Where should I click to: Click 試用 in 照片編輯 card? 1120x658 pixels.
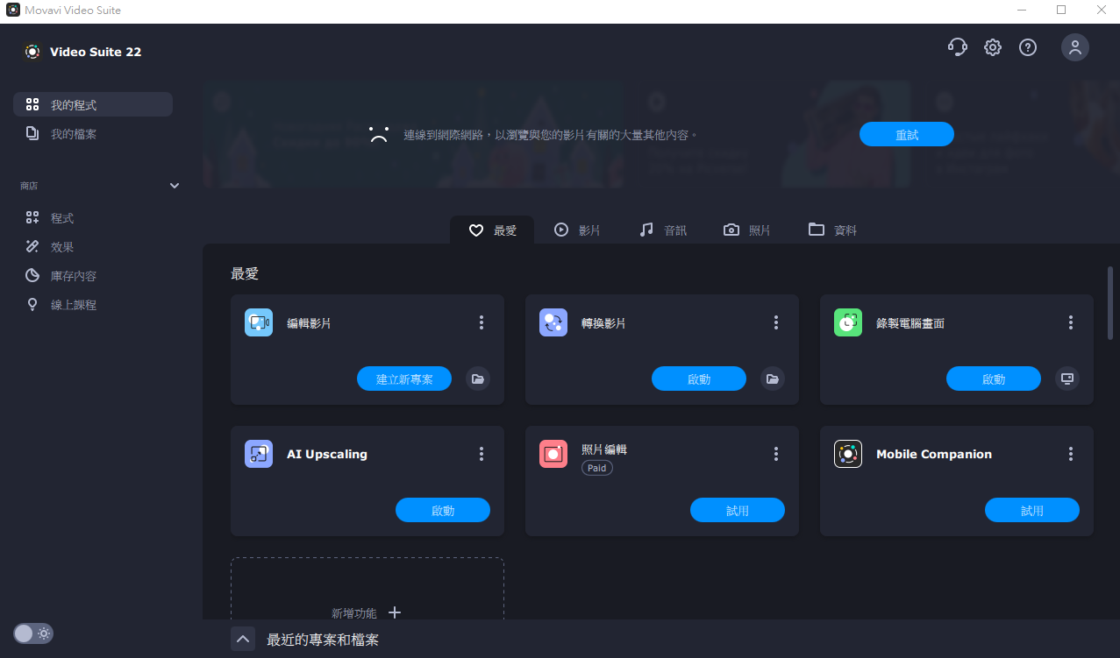click(738, 510)
